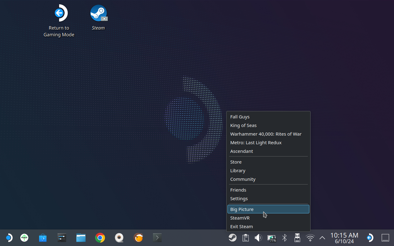
Task: Click Return to Gaming Mode desktop shortcut
Action: pos(59,21)
